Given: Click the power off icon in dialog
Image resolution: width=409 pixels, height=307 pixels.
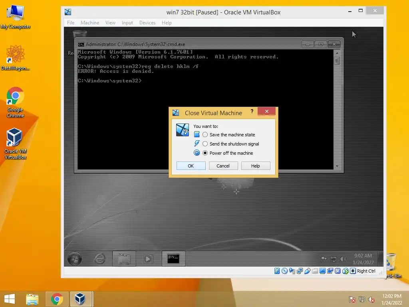Looking at the screenshot, I should click(197, 153).
